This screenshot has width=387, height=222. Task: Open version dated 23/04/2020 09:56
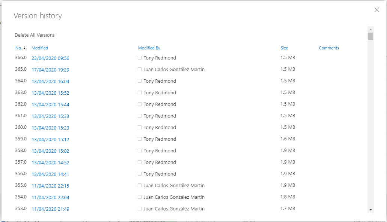50,58
